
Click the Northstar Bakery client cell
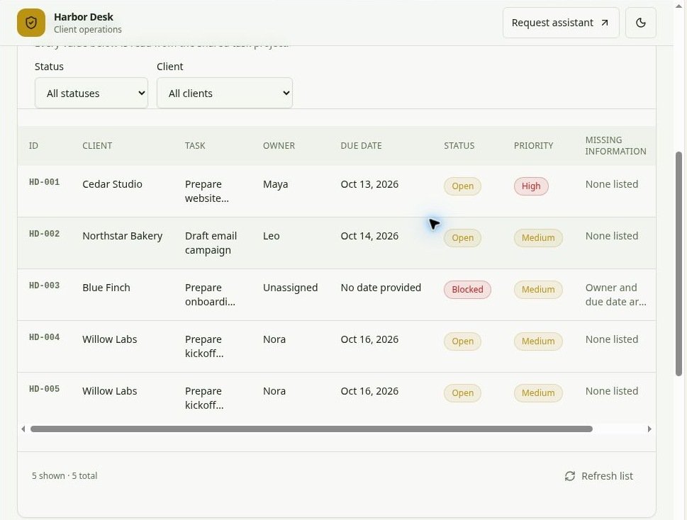pos(122,236)
